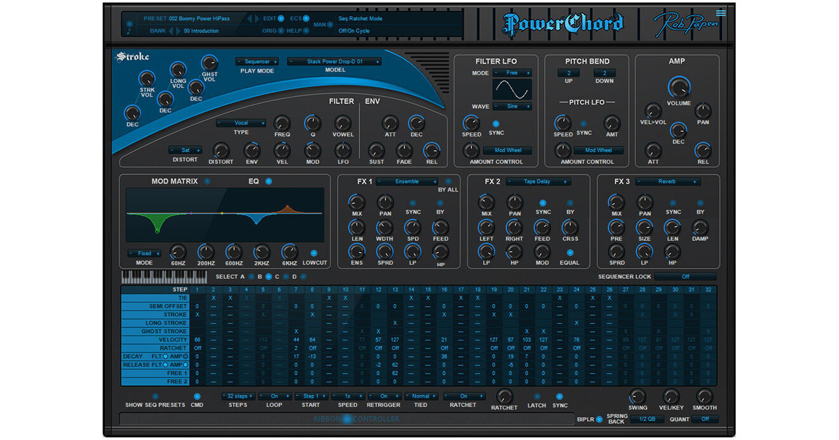Click the sequencer RATCHET knob

(x=504, y=396)
